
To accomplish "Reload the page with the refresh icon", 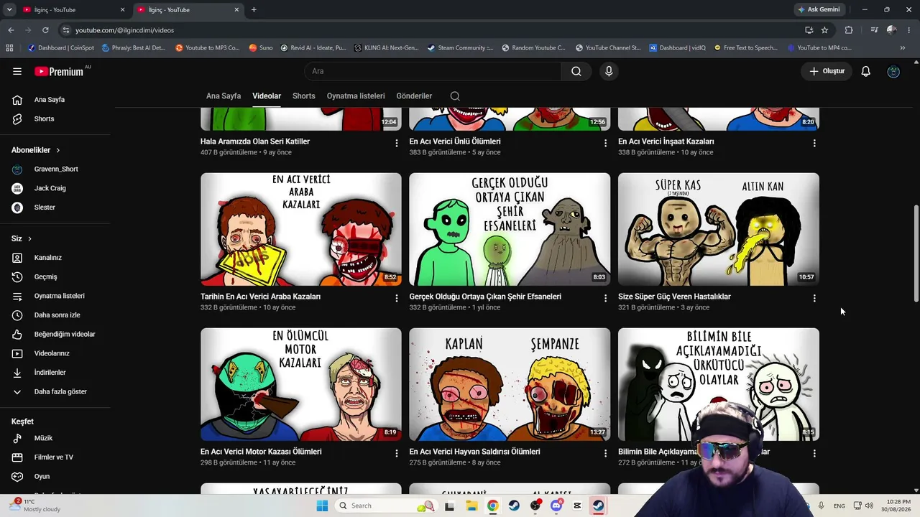I will (x=45, y=30).
